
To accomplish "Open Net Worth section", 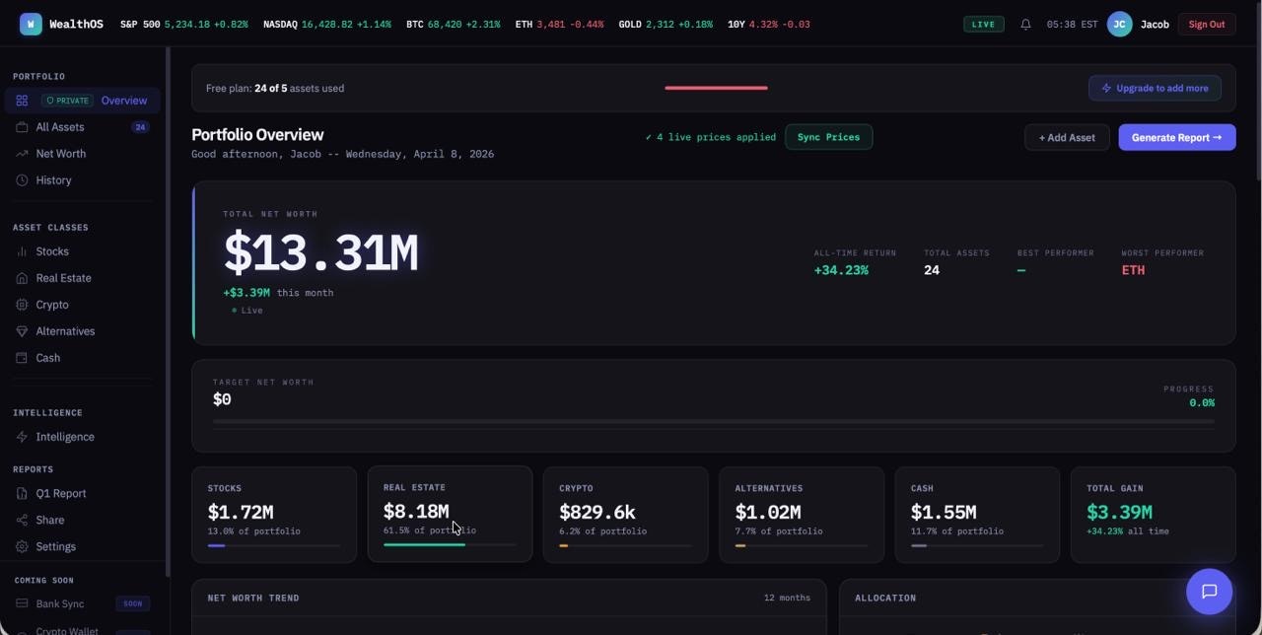I will tap(83, 154).
